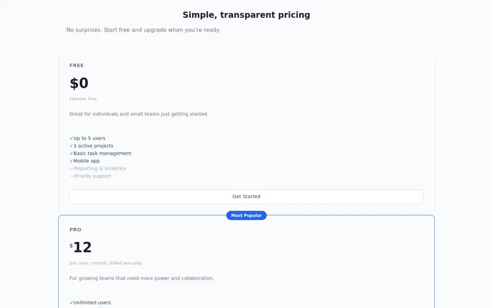Select the "Most Popular" badge
This screenshot has height=308, width=493.
pos(246,215)
